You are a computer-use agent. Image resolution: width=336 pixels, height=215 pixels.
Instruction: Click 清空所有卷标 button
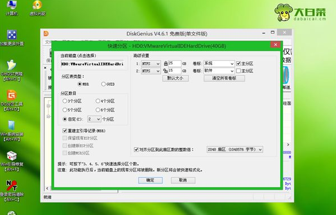point(224,78)
